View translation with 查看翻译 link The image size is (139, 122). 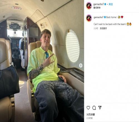[x=103, y=29]
